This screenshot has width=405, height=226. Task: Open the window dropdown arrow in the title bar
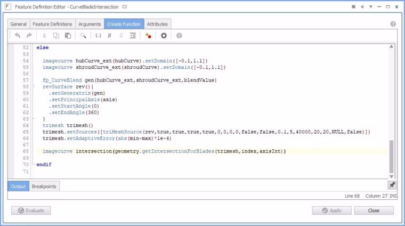pos(371,7)
